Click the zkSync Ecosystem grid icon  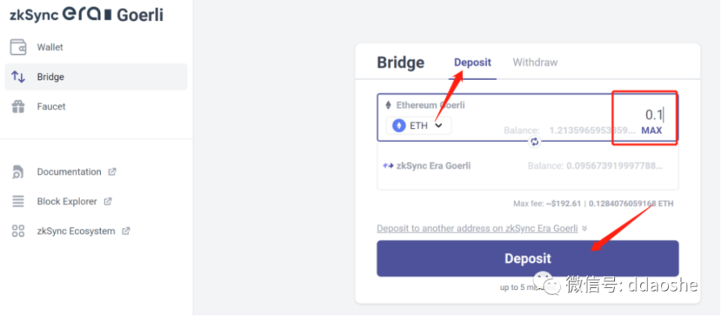tap(19, 231)
